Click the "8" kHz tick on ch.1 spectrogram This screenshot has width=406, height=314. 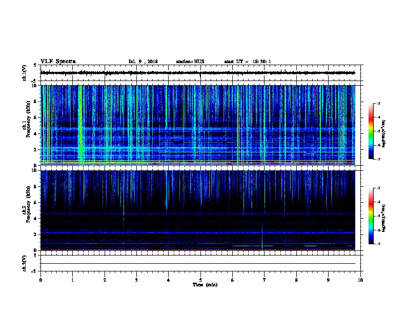(36, 102)
